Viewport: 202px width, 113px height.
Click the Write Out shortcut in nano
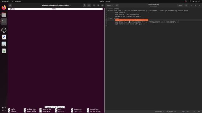pos(30,109)
